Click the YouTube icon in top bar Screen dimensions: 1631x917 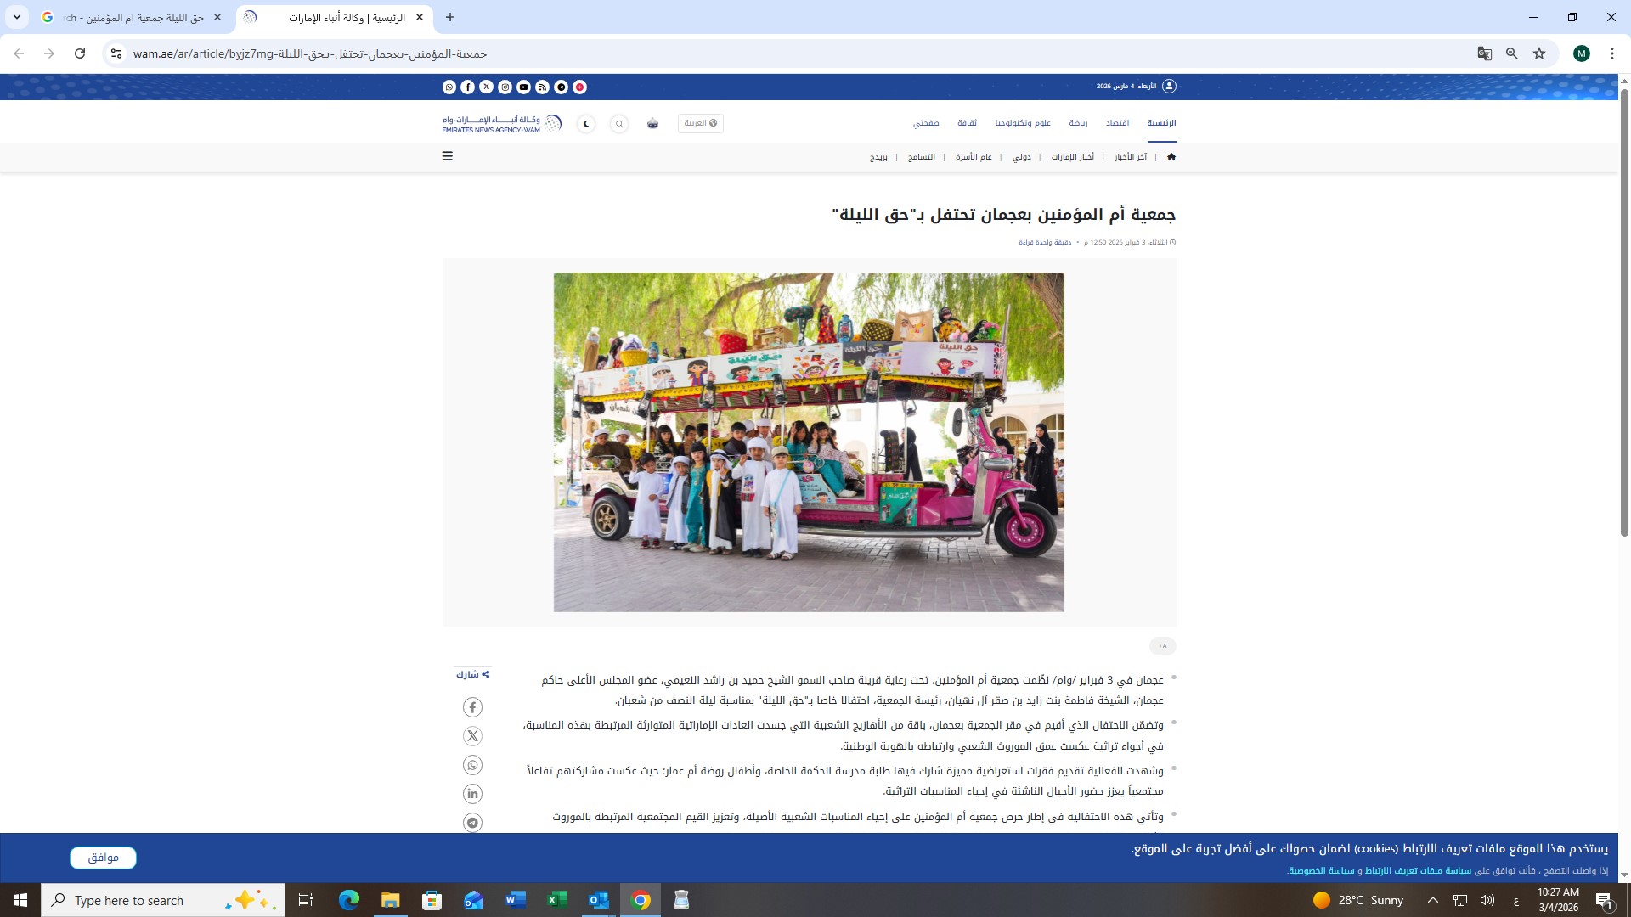click(524, 87)
